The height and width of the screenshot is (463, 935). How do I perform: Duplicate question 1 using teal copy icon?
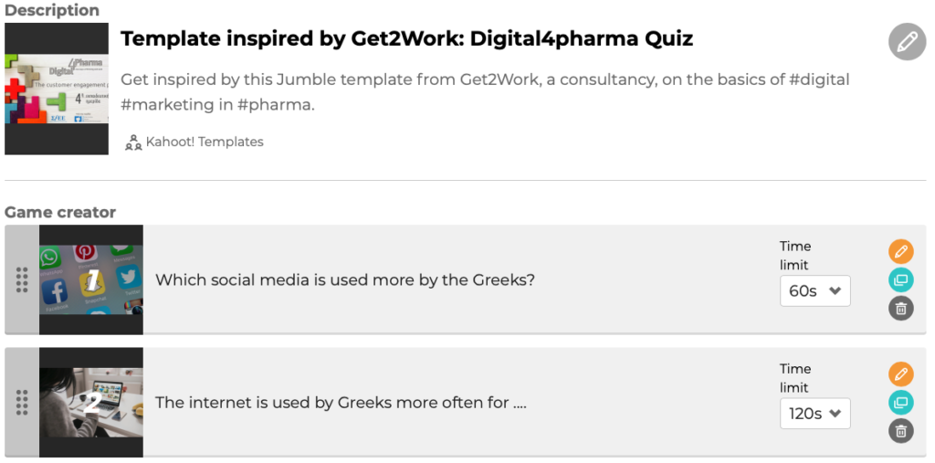pyautogui.click(x=900, y=279)
